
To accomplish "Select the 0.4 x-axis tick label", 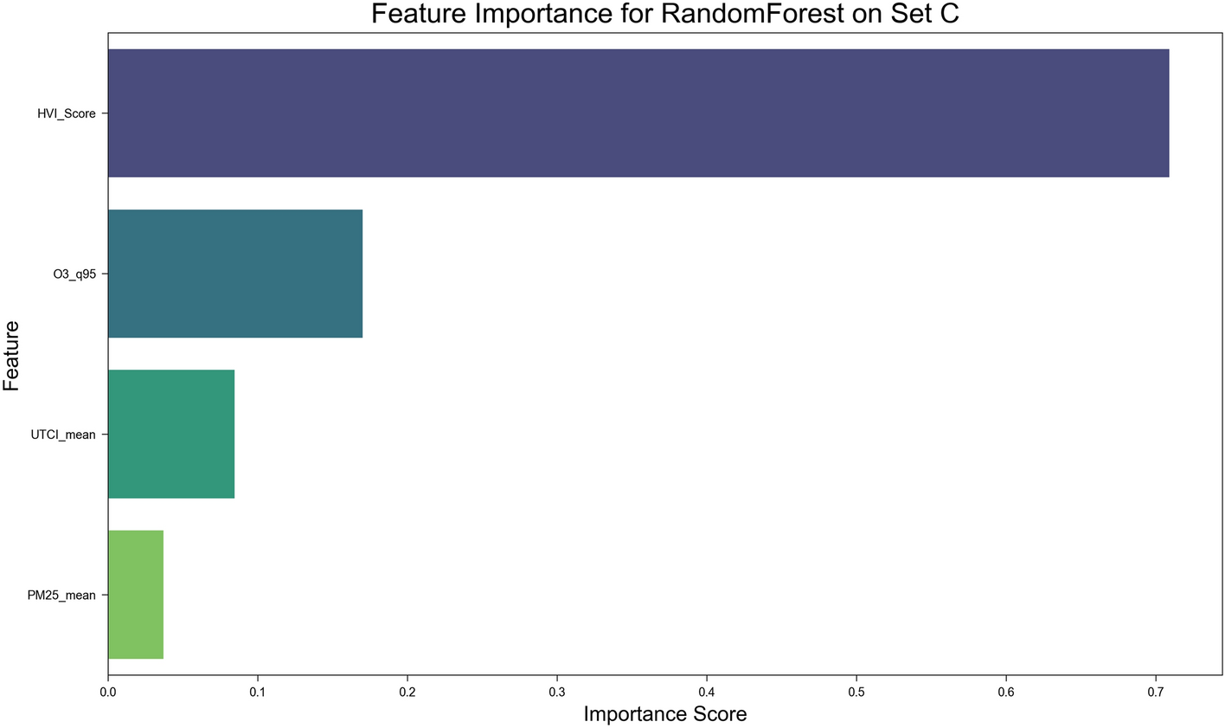I will click(707, 693).
